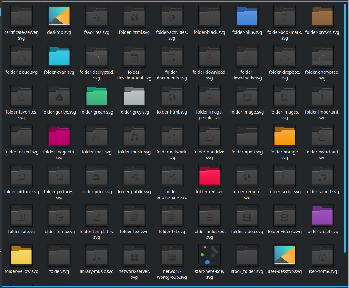
Task: Select folder-important.svg exclamation icon
Action: point(322,96)
